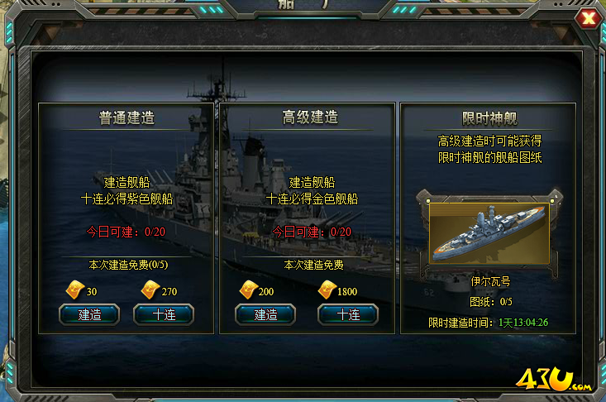Click the gold ticket icon beside 30
This screenshot has width=606, height=402.
[x=75, y=290]
